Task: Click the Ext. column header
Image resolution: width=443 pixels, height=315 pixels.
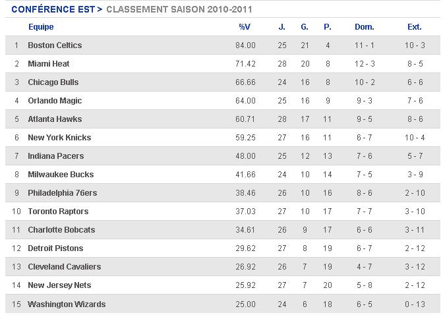Action: [x=414, y=27]
